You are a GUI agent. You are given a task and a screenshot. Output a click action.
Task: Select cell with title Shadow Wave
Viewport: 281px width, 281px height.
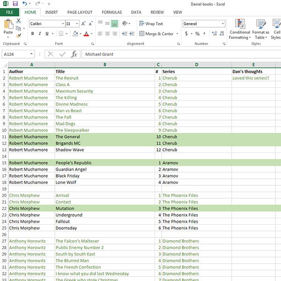(105, 150)
